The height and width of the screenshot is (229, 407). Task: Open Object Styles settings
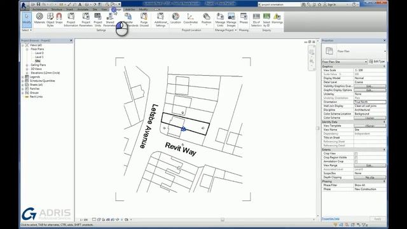[x=50, y=20]
